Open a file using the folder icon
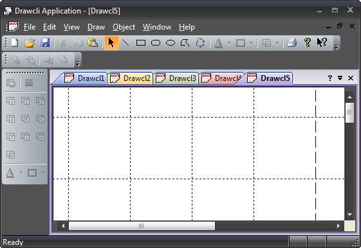 (30, 43)
